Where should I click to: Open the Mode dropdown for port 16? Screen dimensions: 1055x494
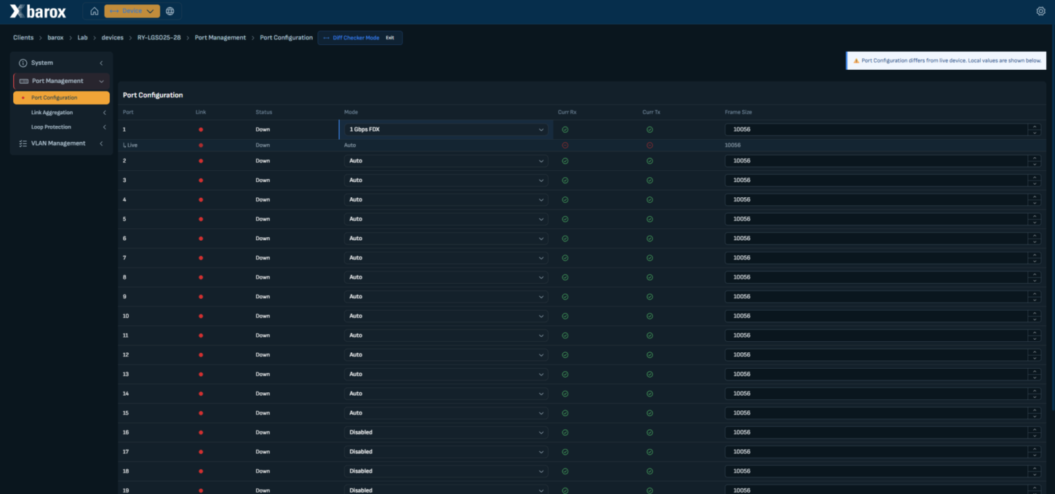446,432
